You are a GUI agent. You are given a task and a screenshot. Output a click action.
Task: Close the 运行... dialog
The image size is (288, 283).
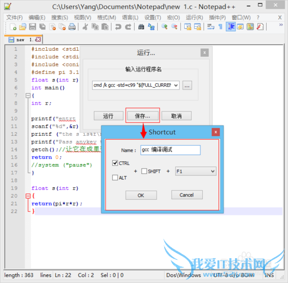[x=204, y=53]
